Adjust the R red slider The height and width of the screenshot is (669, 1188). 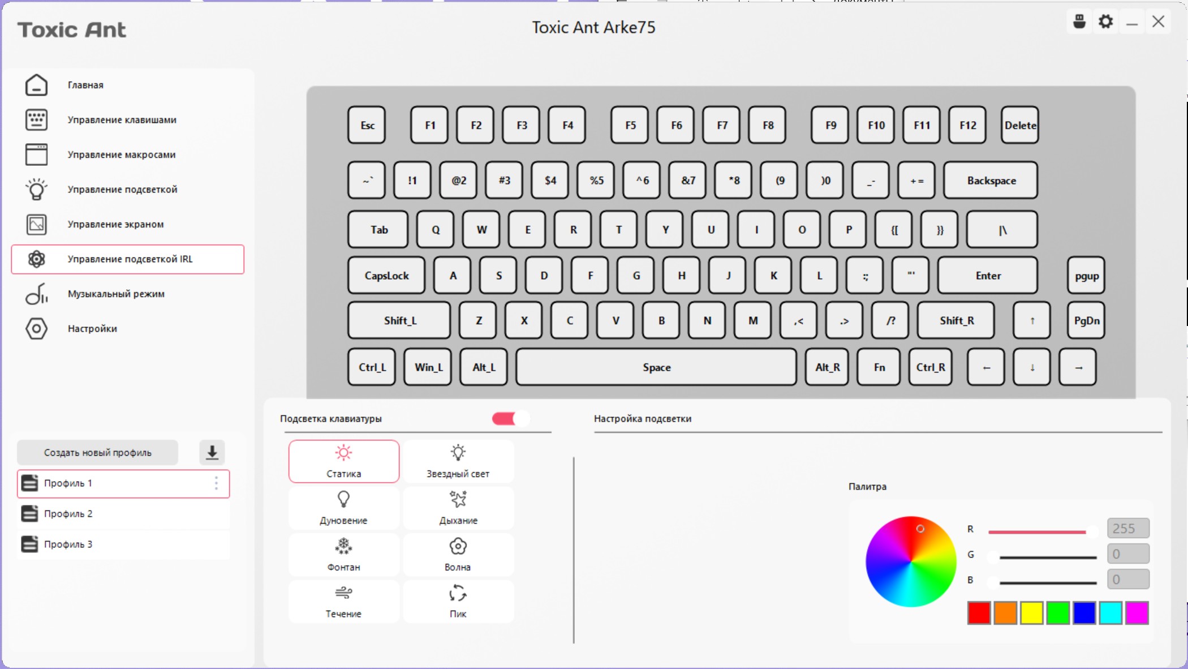(x=1042, y=531)
